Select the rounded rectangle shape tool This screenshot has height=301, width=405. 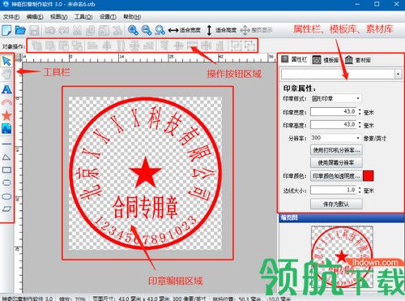coord(6,183)
